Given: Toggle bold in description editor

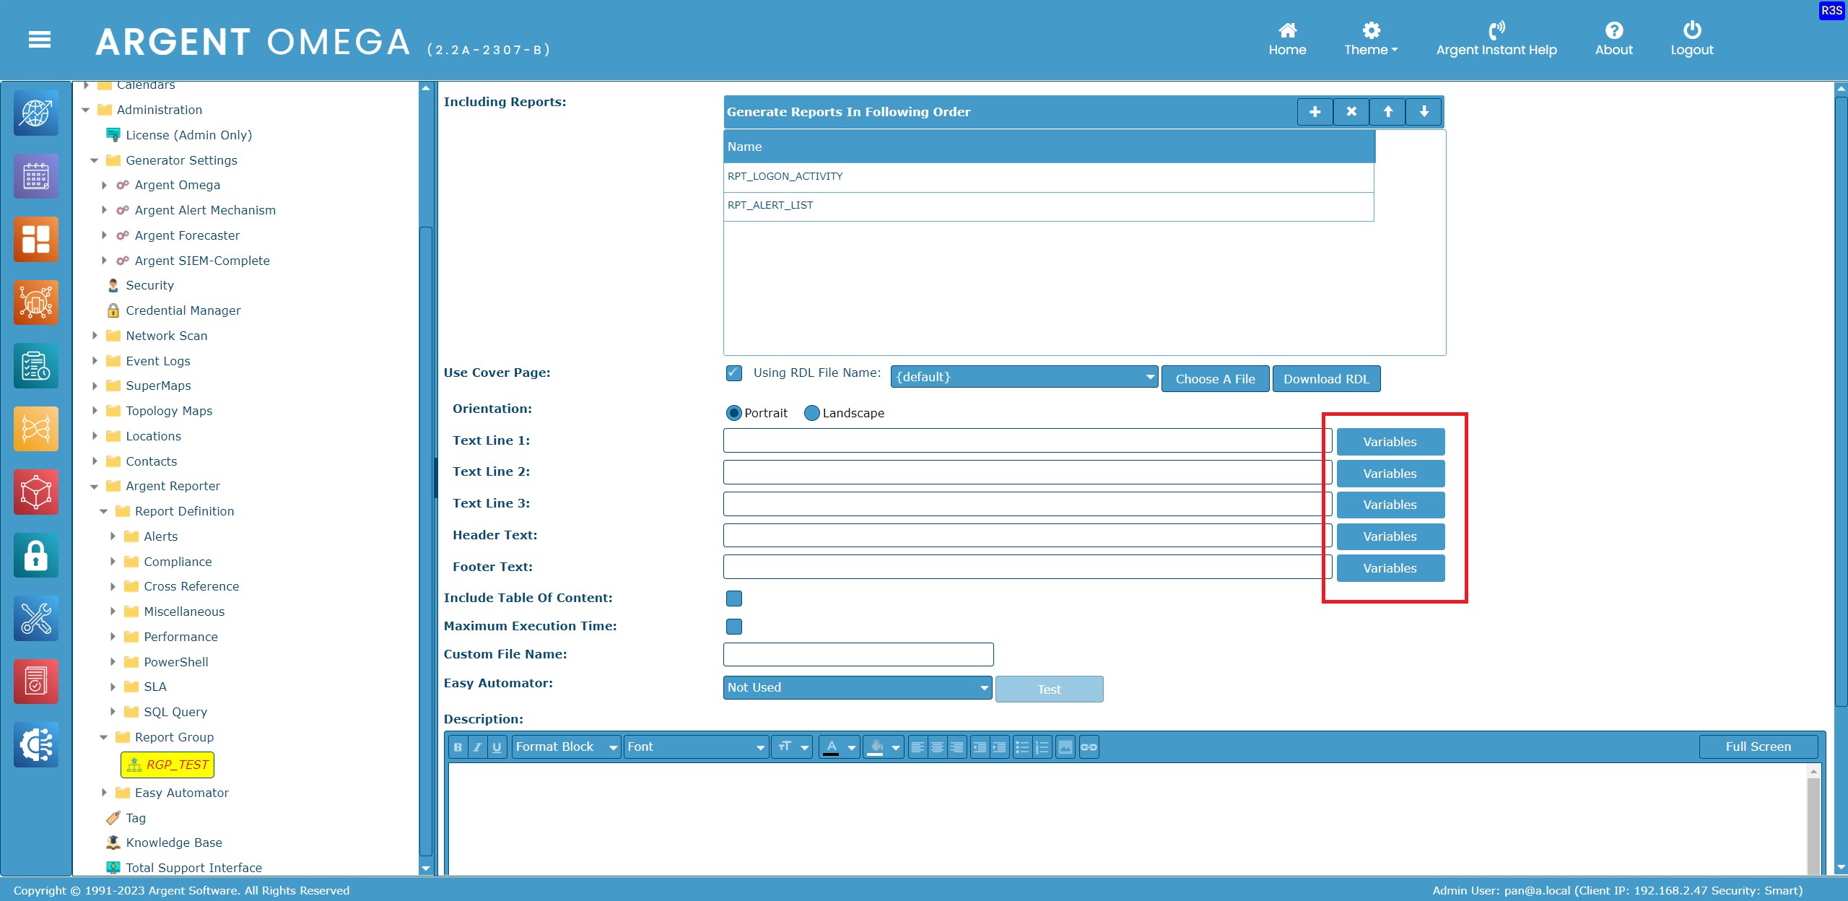Looking at the screenshot, I should (458, 747).
